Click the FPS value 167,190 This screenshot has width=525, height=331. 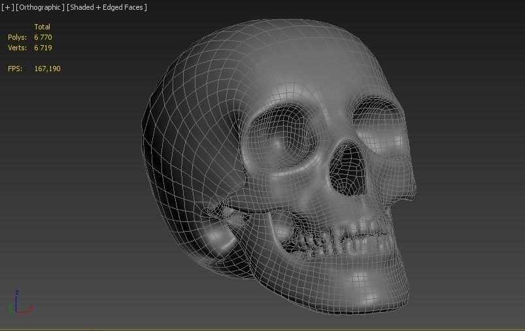pyautogui.click(x=47, y=69)
